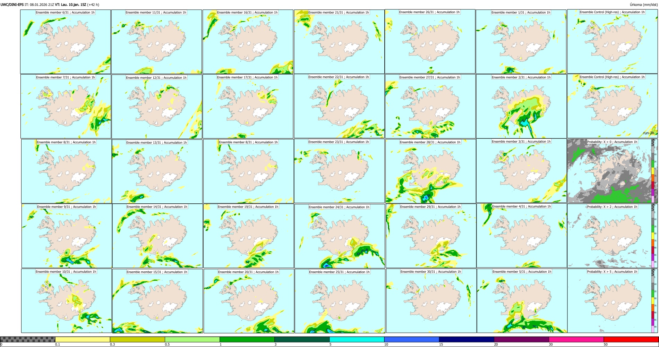The height and width of the screenshot is (347, 659).
Task: Pick the pink 30–50 legend color
Action: coord(576,339)
